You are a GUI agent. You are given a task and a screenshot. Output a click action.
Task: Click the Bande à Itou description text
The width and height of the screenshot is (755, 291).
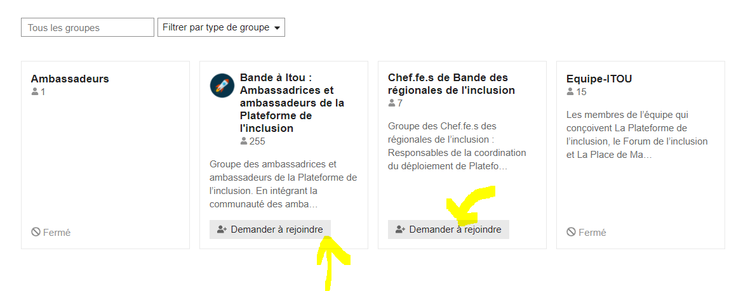pyautogui.click(x=283, y=184)
